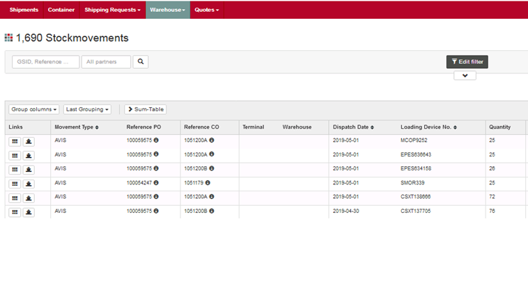Click info icon next to 1051179

tap(208, 183)
